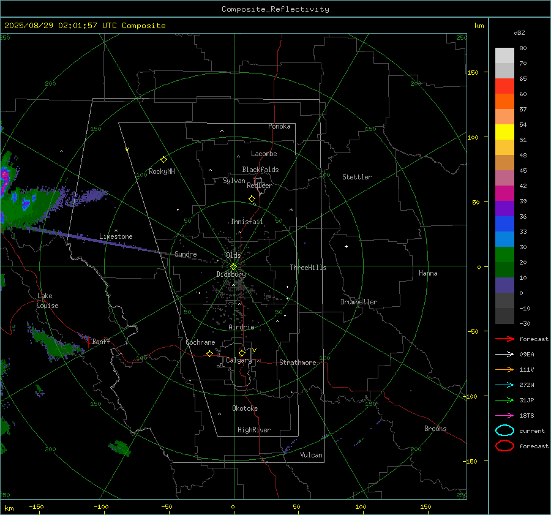Click the Strathmore city label
Image resolution: width=551 pixels, height=515 pixels.
pyautogui.click(x=298, y=363)
